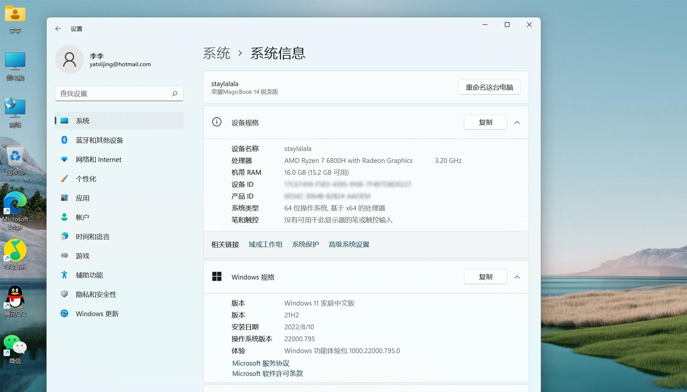Click the Windows 更新 sync icon
This screenshot has width=687, height=392.
click(64, 313)
